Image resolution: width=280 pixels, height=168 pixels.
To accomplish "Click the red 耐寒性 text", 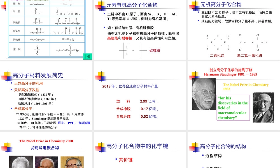I will [x=127, y=38].
